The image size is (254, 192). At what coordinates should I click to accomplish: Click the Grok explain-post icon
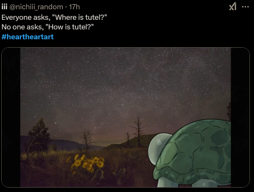click(x=233, y=7)
